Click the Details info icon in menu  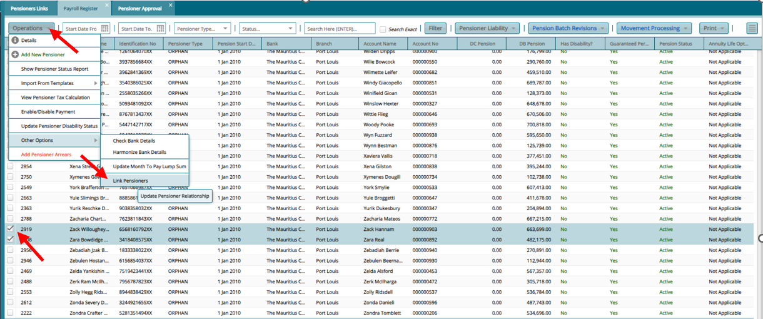tap(15, 40)
